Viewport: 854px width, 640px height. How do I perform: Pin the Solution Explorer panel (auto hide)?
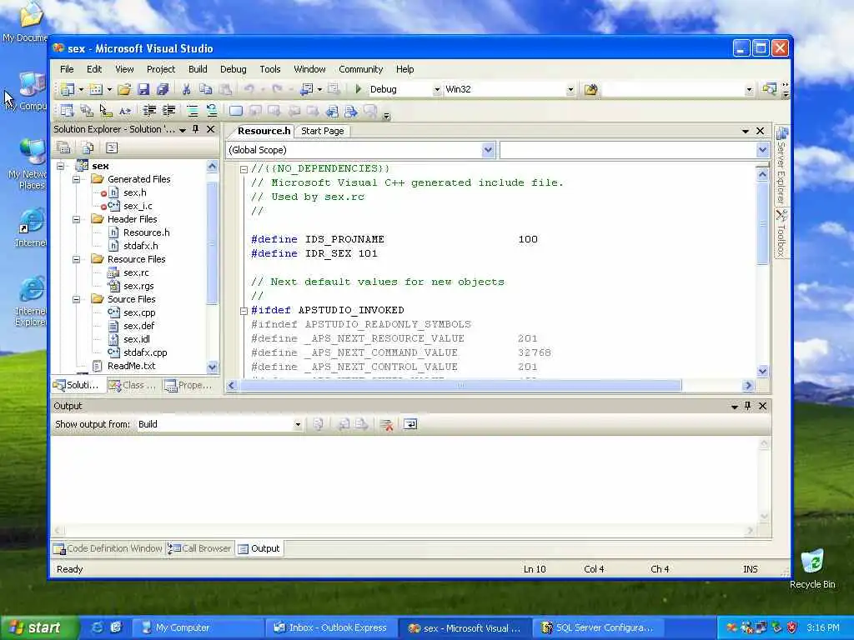[x=196, y=129]
